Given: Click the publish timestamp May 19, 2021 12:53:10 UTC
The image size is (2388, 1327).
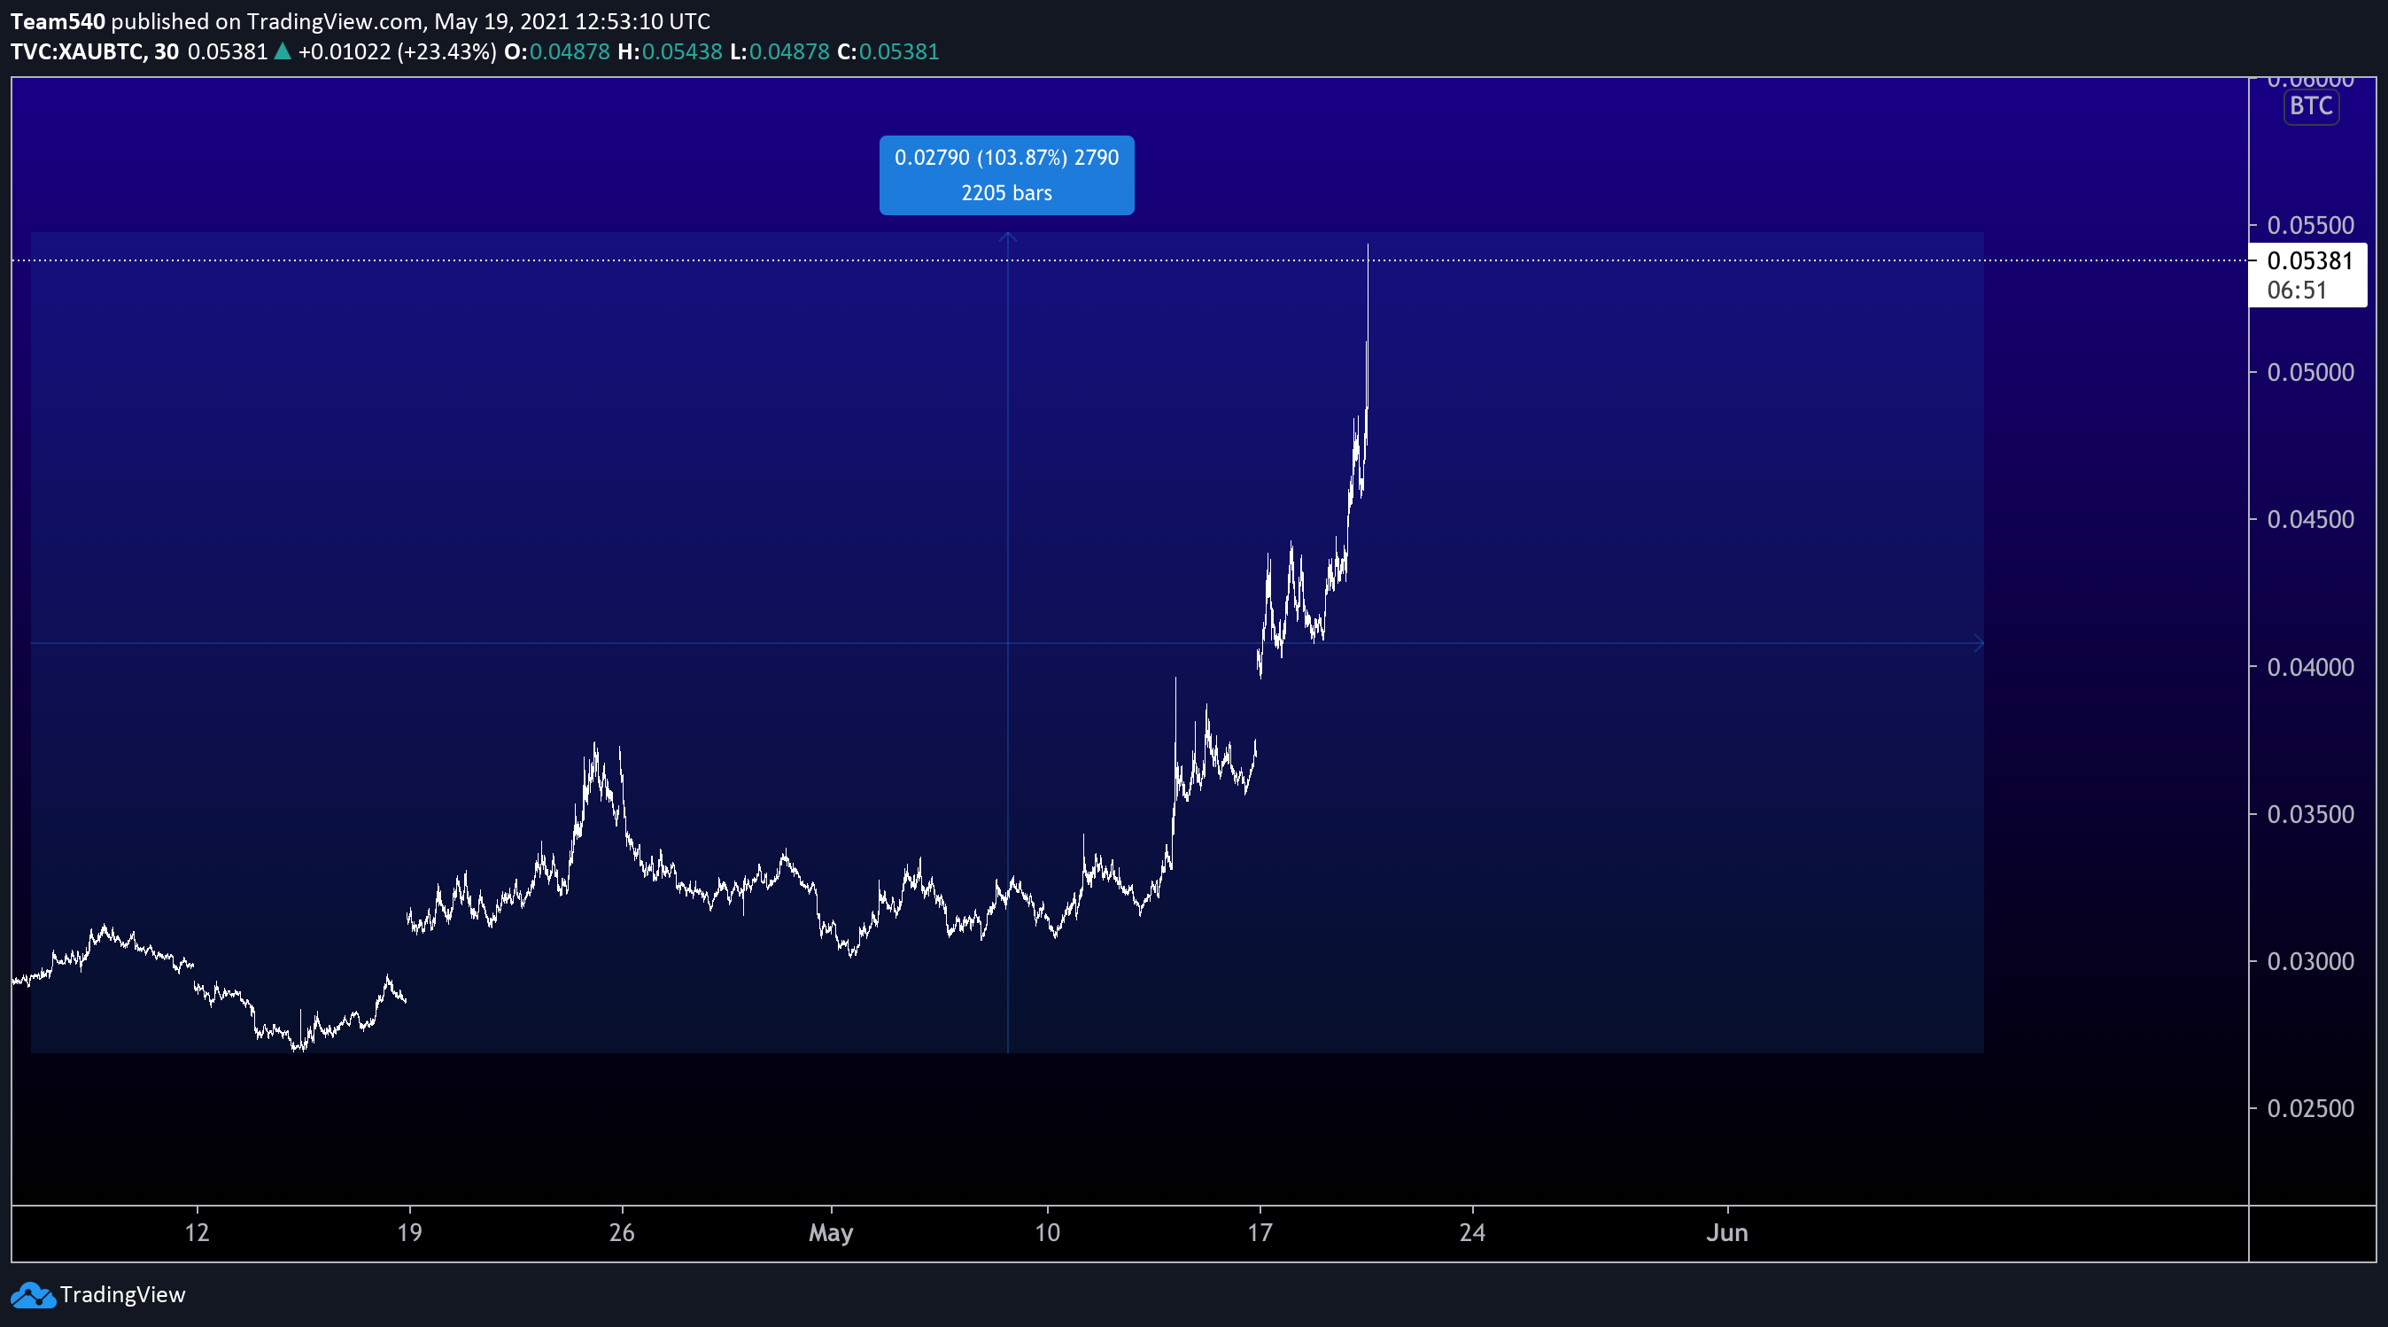Looking at the screenshot, I should pyautogui.click(x=572, y=20).
